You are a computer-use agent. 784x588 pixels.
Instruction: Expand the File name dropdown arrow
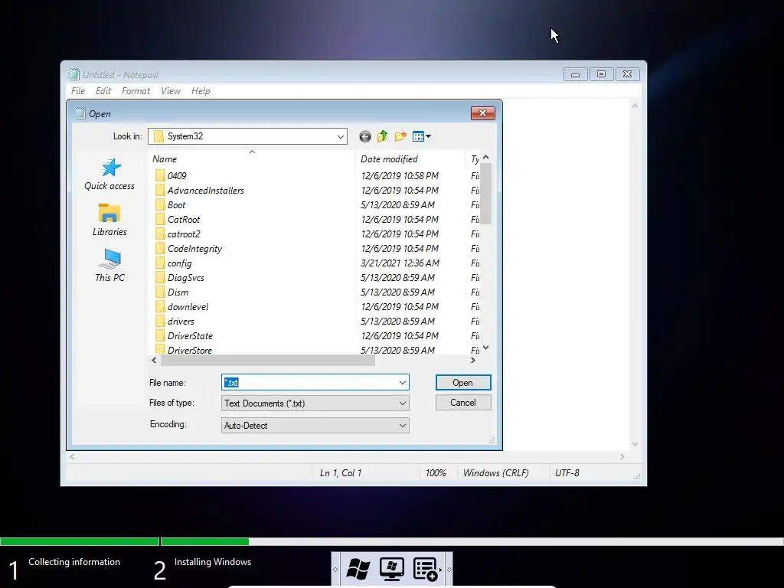click(403, 383)
